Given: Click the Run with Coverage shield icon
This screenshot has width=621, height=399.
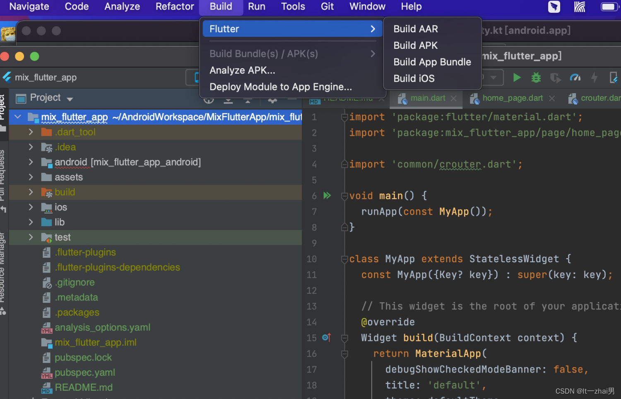Looking at the screenshot, I should [x=556, y=77].
